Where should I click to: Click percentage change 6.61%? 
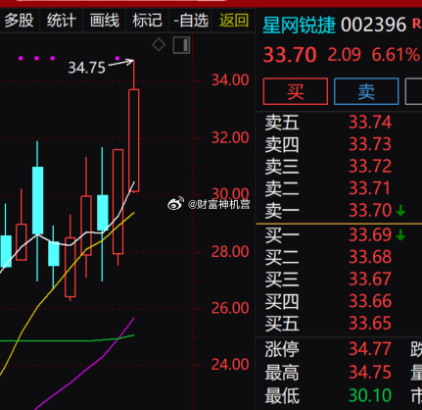(396, 55)
